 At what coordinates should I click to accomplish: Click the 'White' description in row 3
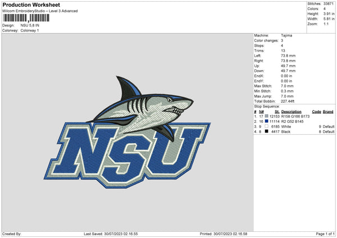click(286, 126)
